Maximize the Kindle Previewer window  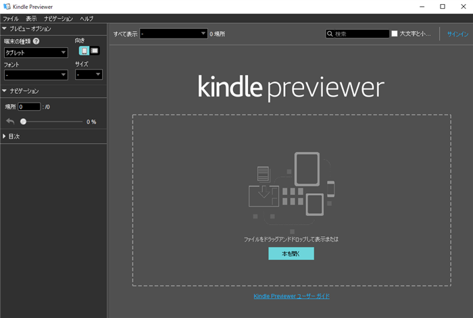tap(443, 7)
